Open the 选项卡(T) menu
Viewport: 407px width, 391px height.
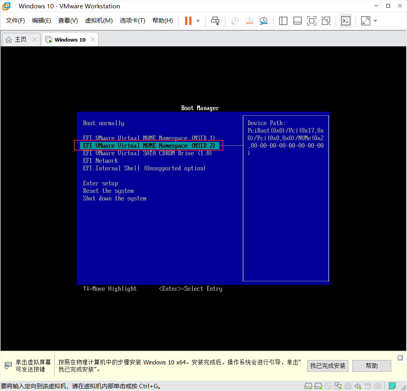132,21
